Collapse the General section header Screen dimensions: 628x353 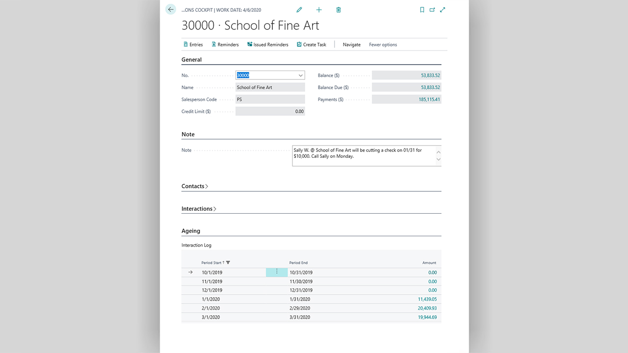coord(191,60)
